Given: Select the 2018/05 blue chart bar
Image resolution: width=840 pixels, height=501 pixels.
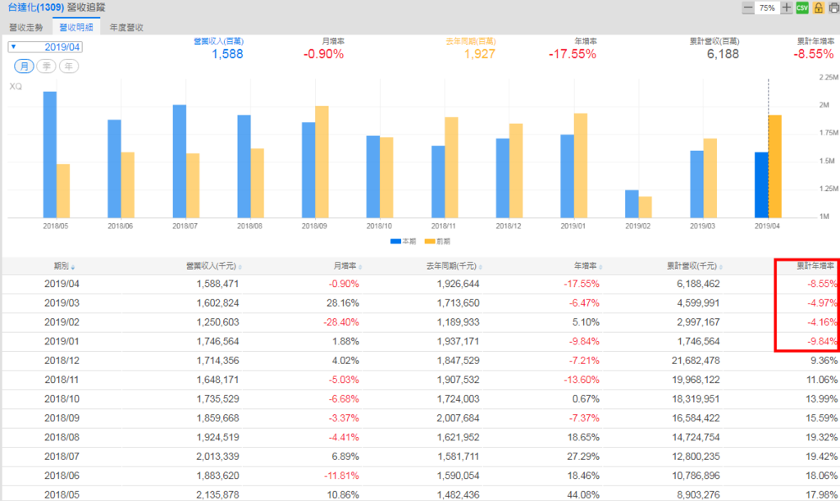Looking at the screenshot, I should 50,155.
